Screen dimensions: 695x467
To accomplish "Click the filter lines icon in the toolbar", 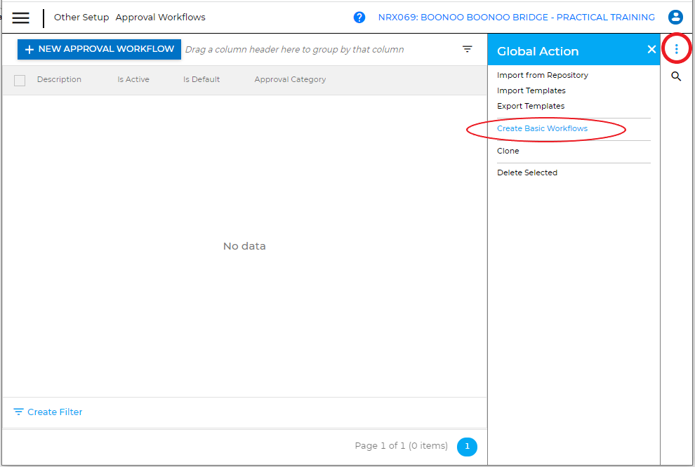I will 468,49.
